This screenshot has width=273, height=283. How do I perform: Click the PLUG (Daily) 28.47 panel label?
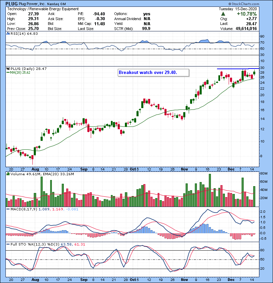(29, 69)
